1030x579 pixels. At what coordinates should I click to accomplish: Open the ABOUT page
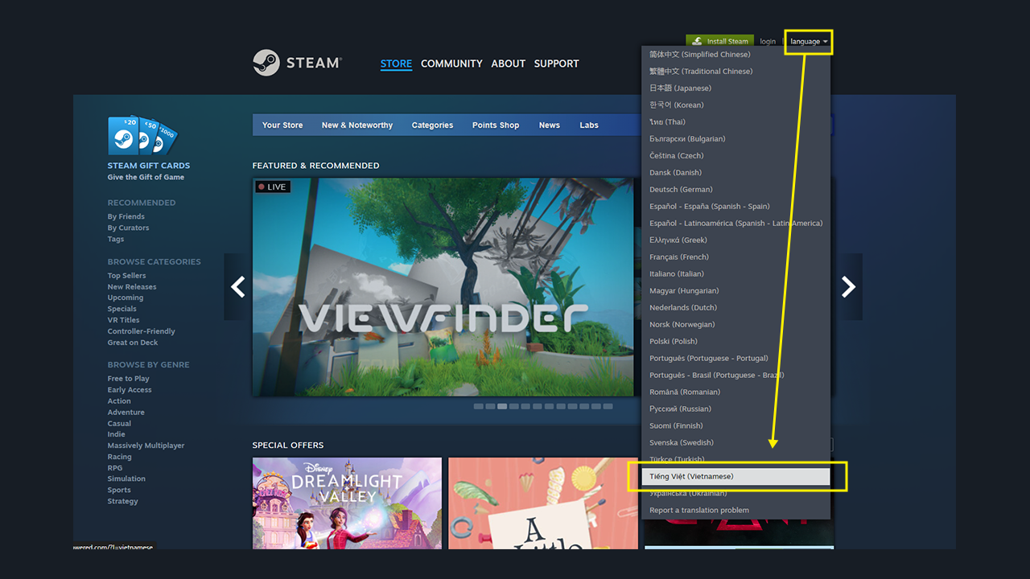509,64
